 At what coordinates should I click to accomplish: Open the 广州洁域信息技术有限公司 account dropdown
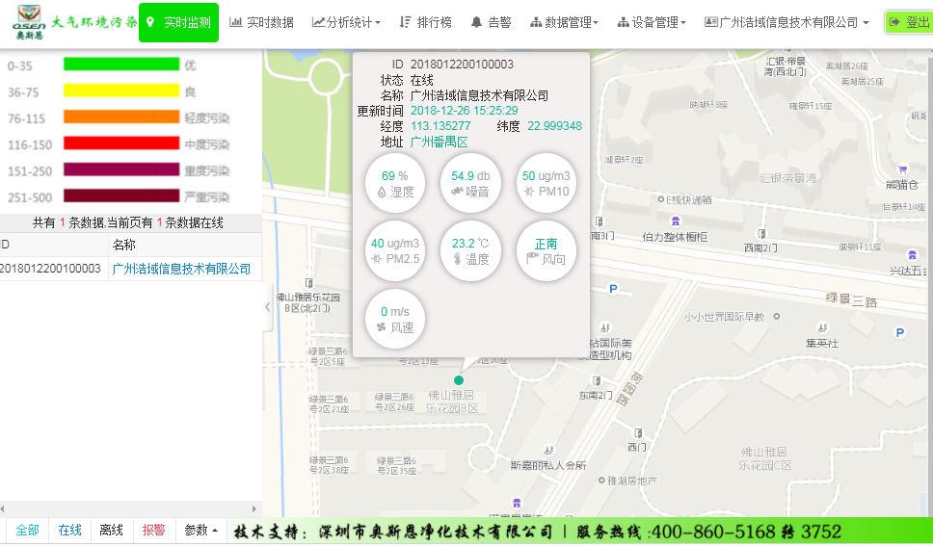point(786,22)
